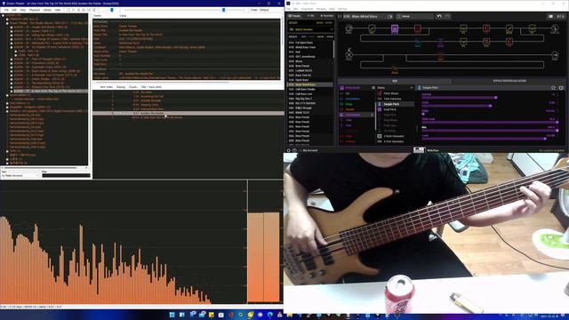
Task: Click the Playing column header in playlist
Action: tap(121, 87)
